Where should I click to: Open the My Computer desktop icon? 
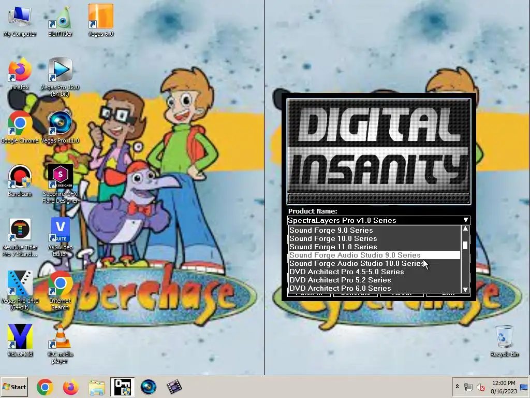click(20, 21)
